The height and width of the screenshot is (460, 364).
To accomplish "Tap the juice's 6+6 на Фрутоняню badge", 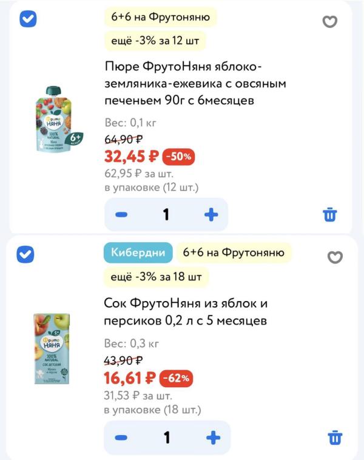I will pyautogui.click(x=234, y=252).
